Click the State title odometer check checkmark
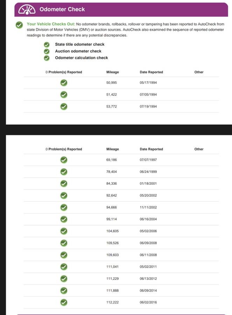 click(x=47, y=44)
